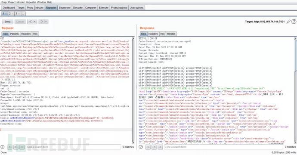Focus the request search term field
Image resolution: width=297 pixels, height=155 pixels.
click(x=73, y=147)
